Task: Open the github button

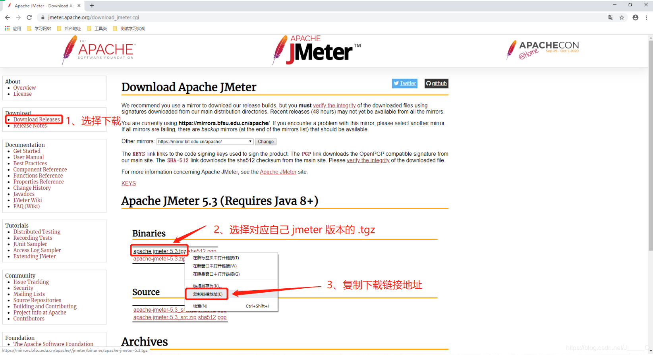Action: (436, 83)
